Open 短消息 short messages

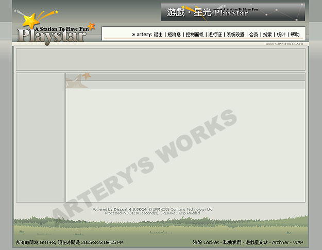(x=174, y=35)
